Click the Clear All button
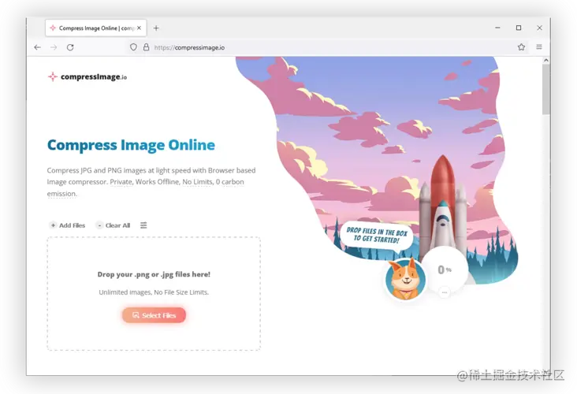The width and height of the screenshot is (577, 394). point(113,225)
